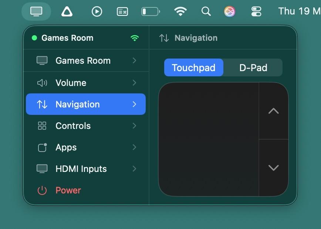321x229 pixels.
Task: Open the triangle app icon in menu bar
Action: click(67, 11)
